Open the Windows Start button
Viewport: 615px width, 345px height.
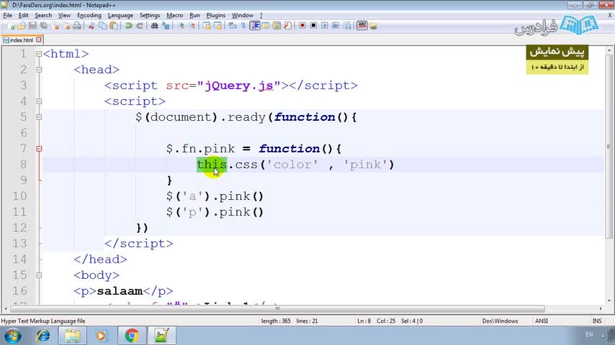pyautogui.click(x=12, y=336)
